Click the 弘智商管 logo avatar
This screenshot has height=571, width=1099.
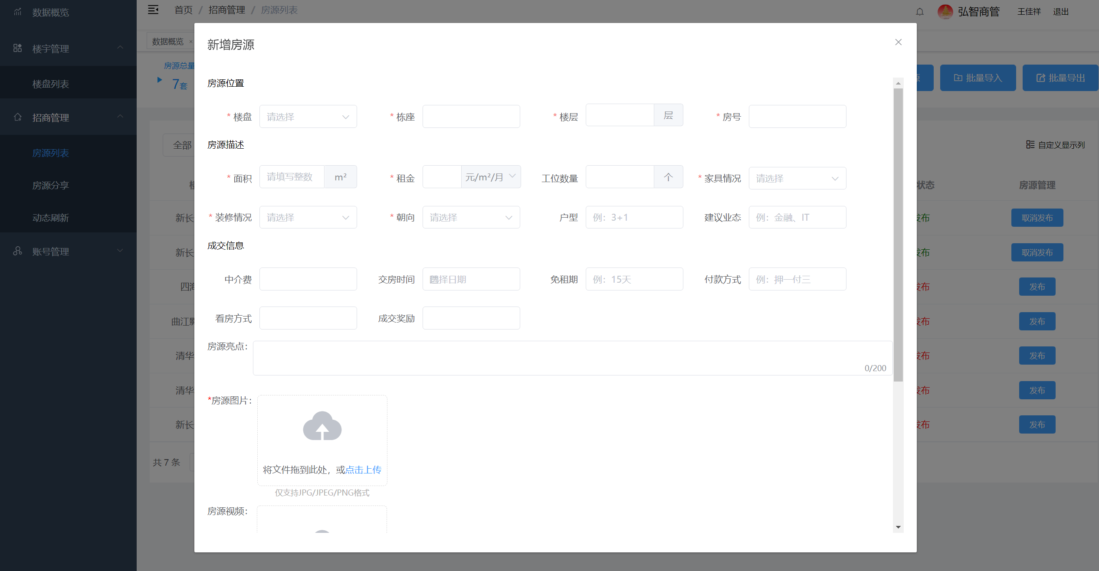pyautogui.click(x=945, y=12)
